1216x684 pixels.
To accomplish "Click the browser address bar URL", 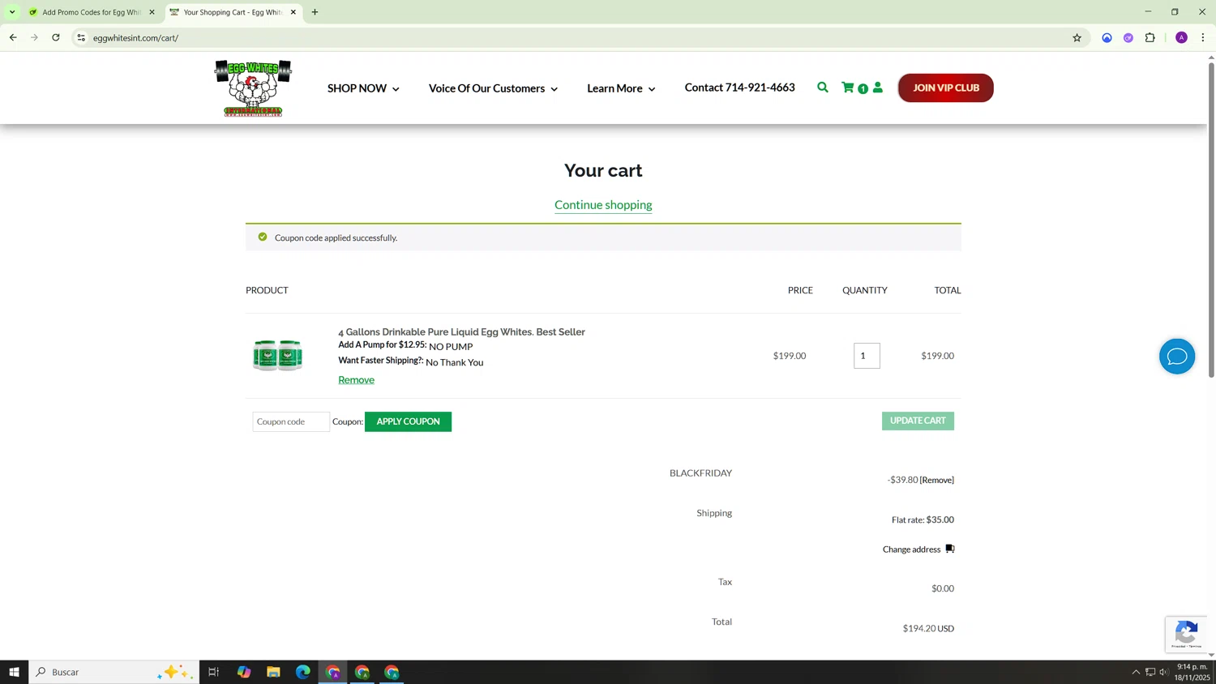I will [135, 37].
